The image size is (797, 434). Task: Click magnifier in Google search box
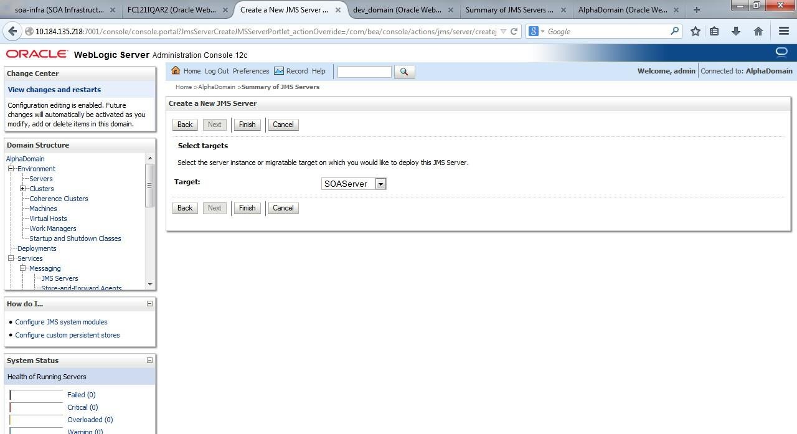675,31
